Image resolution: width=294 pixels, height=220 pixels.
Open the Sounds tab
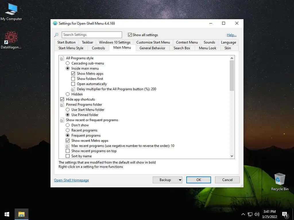[x=209, y=42]
